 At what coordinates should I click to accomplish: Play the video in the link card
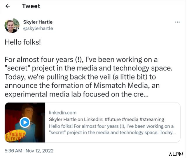[x=25, y=123]
